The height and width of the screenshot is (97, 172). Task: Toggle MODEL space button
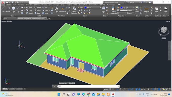pyautogui.click(x=106, y=89)
